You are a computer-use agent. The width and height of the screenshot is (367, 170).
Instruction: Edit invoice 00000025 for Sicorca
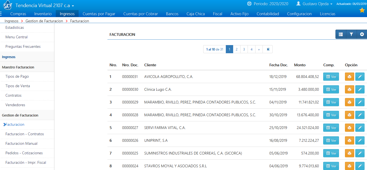(360, 153)
